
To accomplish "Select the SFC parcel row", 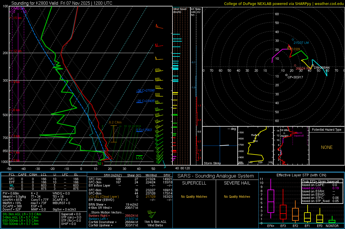I will 44,179.
